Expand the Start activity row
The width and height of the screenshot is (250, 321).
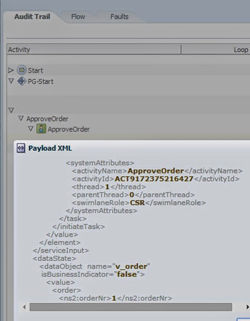11,70
